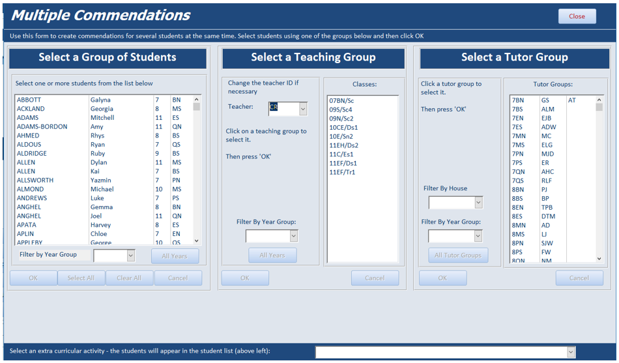Image resolution: width=619 pixels, height=363 pixels.
Task: Select student ALLEN Kai
Action: coord(104,171)
